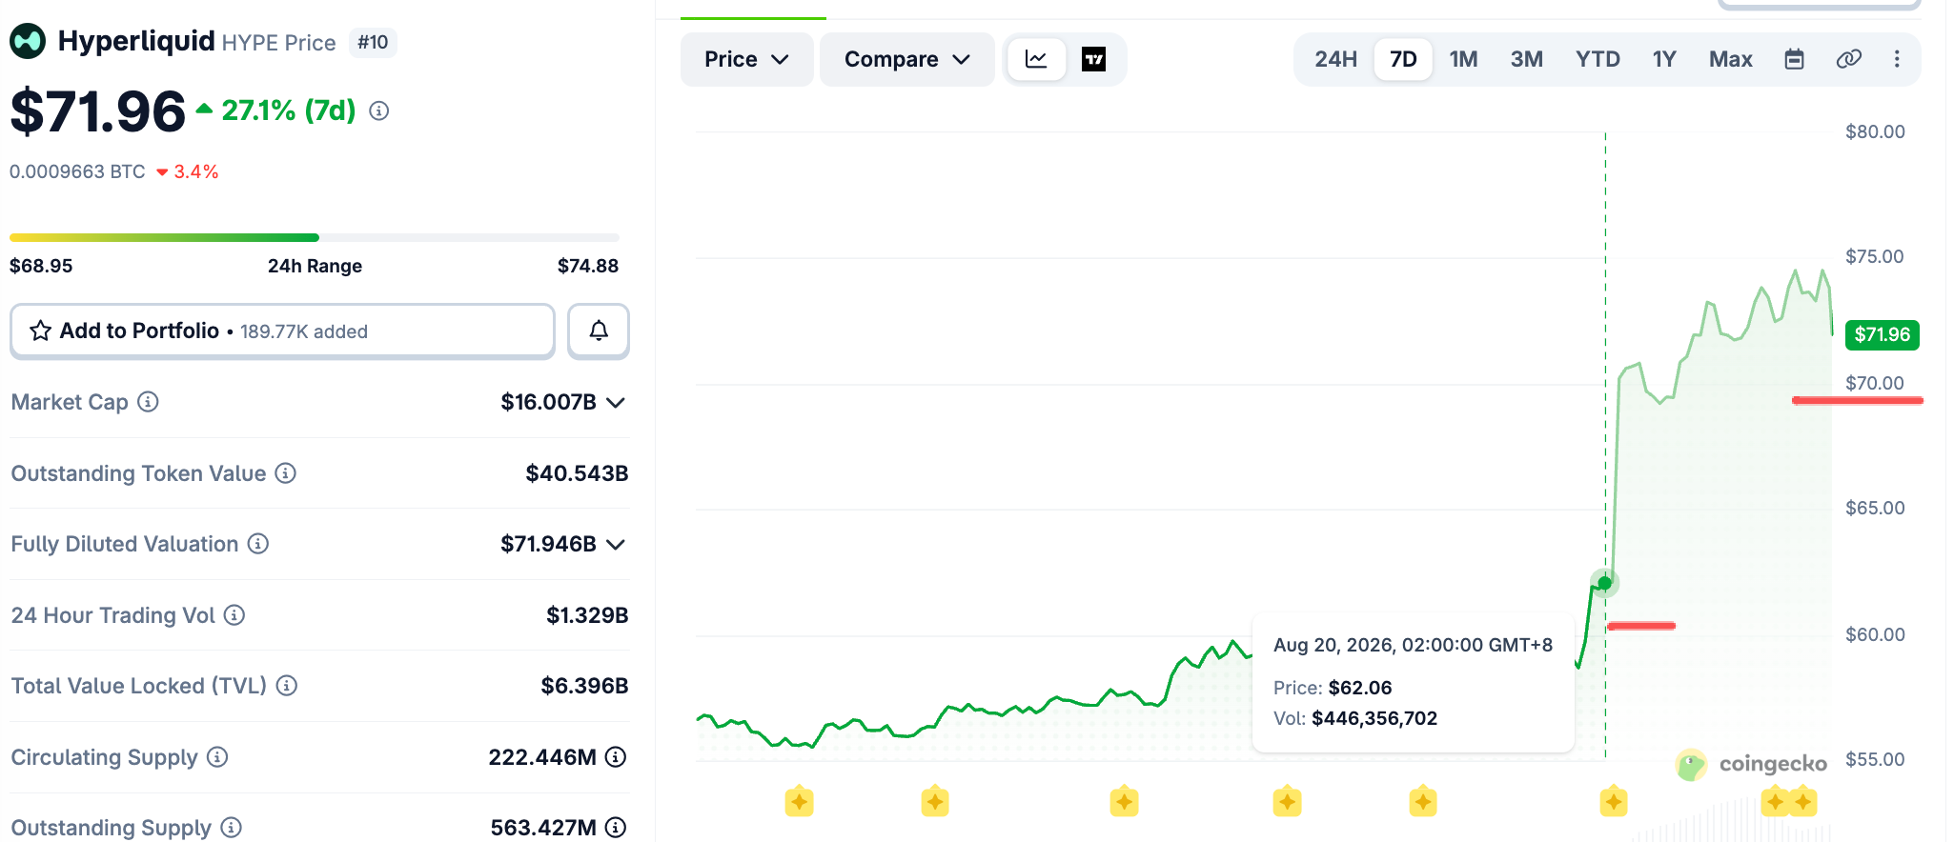Viewport: 1954px width, 842px height.
Task: Click the $16.007B market cap value
Action: (548, 402)
